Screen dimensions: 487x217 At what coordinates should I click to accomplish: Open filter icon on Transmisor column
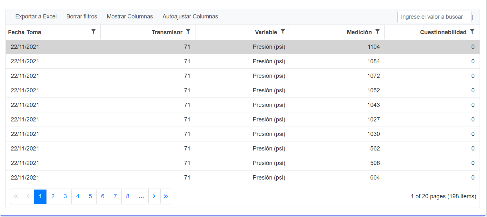coord(188,32)
